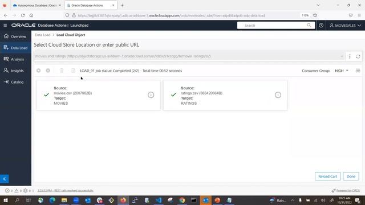Switch to Autonomous Database browser tab
The width and height of the screenshot is (365, 205).
[36, 5]
